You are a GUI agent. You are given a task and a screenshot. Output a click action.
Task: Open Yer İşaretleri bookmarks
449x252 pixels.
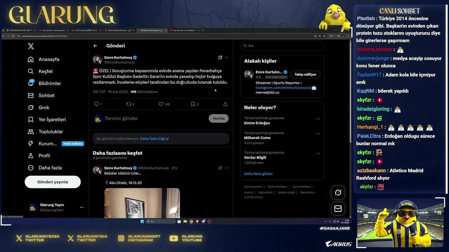[47, 120]
